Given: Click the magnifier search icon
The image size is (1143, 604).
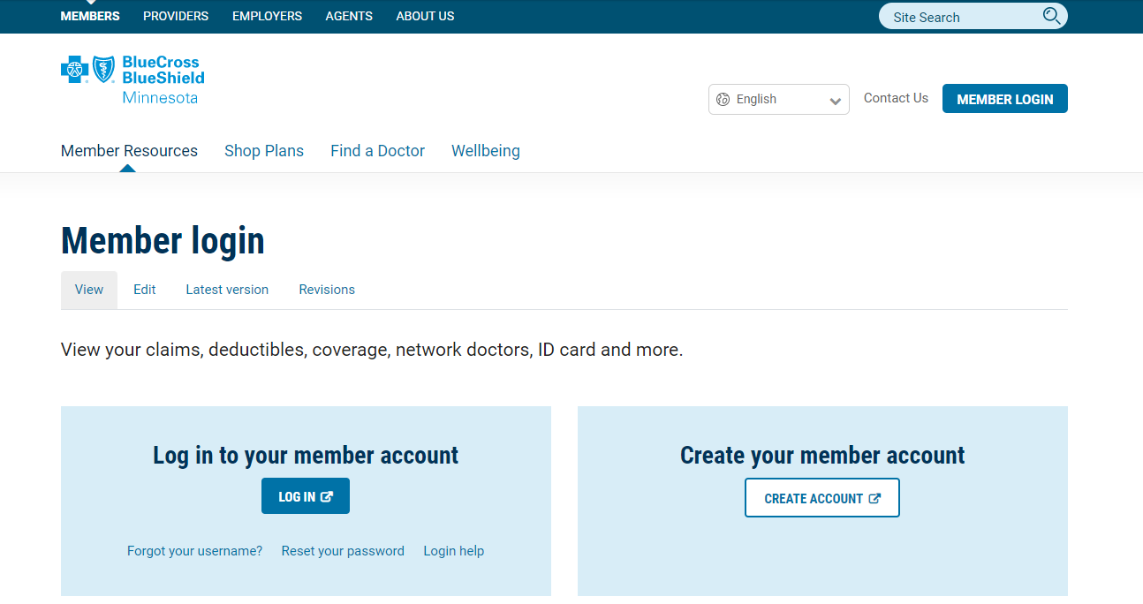Looking at the screenshot, I should (x=1051, y=16).
